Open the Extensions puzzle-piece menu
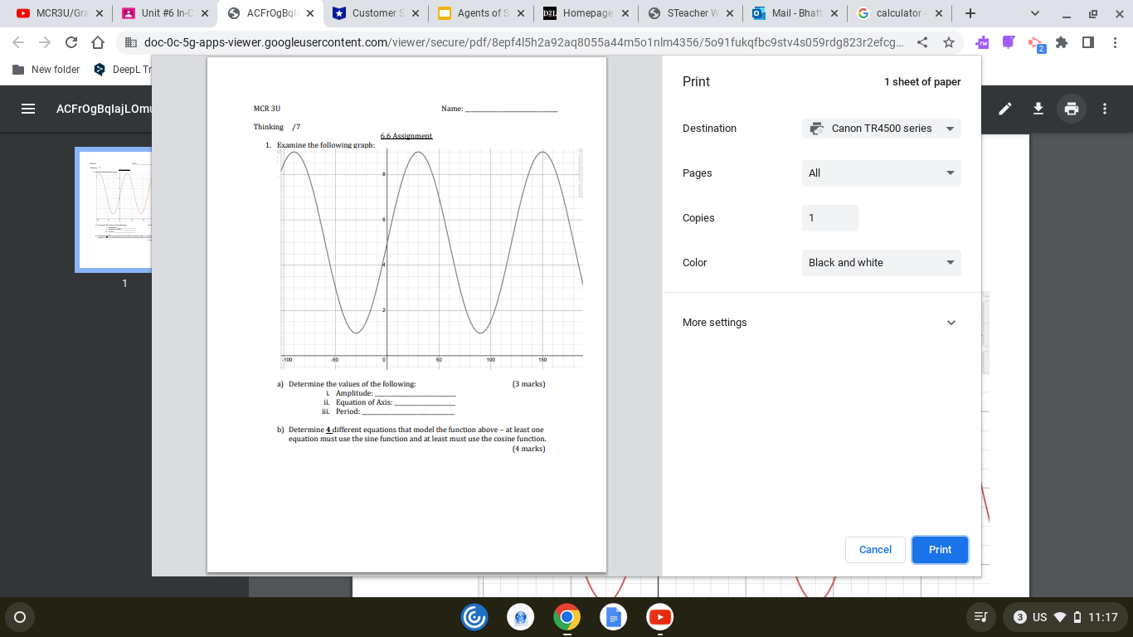 [x=1062, y=42]
